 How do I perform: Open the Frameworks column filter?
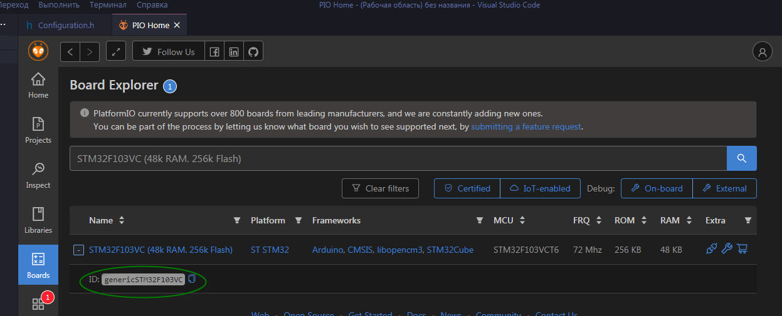tap(480, 220)
